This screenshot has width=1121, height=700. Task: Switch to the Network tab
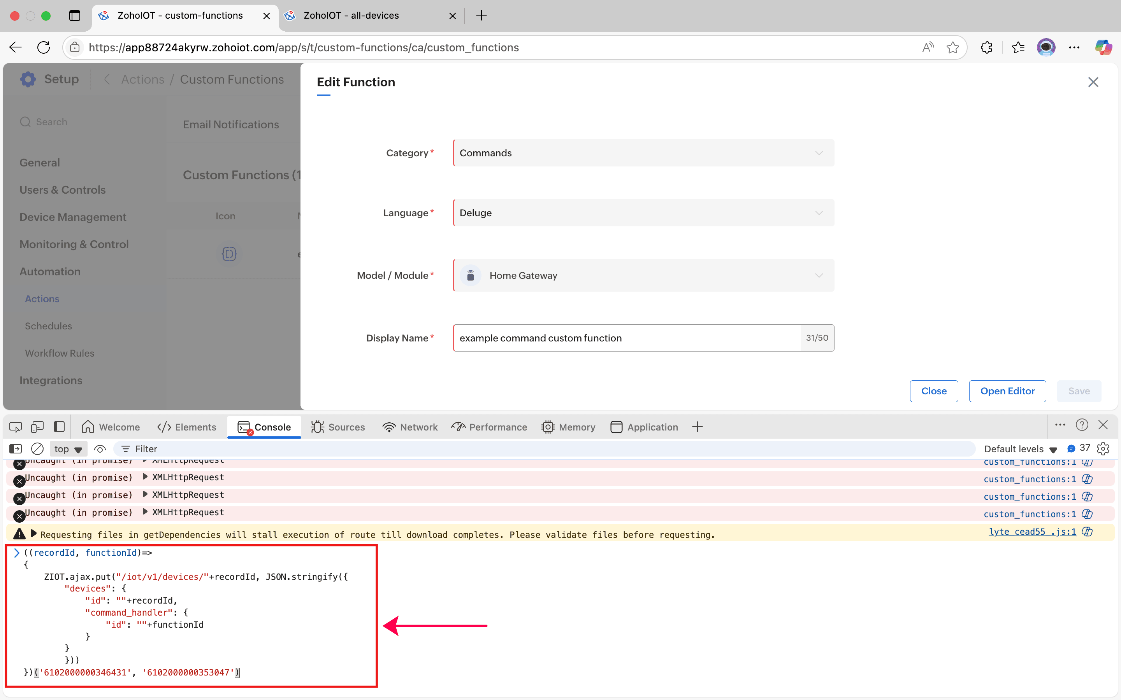point(410,427)
